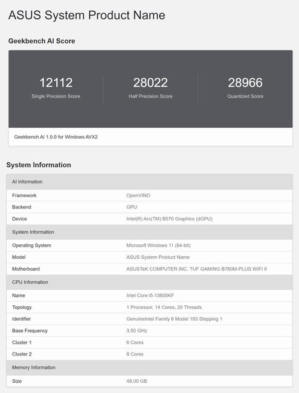
Task: Click the '3.50 GHz' base frequency value
Action: 136,331
